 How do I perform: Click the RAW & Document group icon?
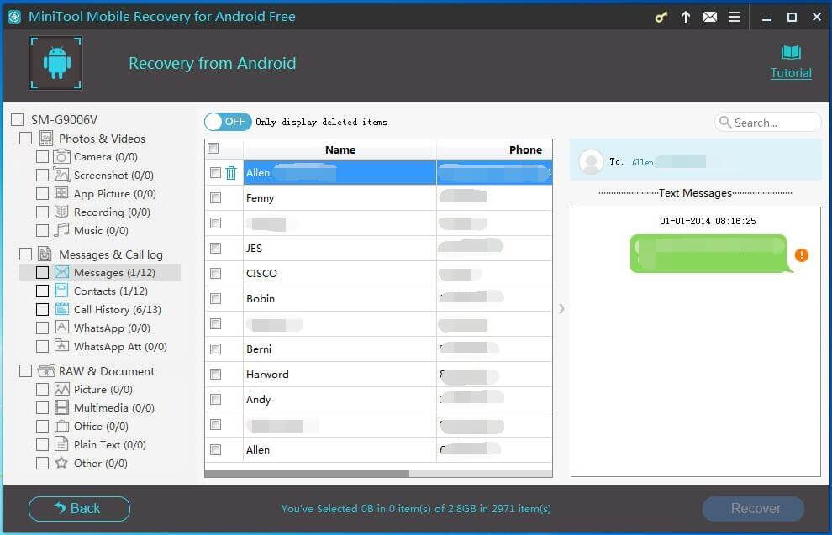tap(46, 370)
